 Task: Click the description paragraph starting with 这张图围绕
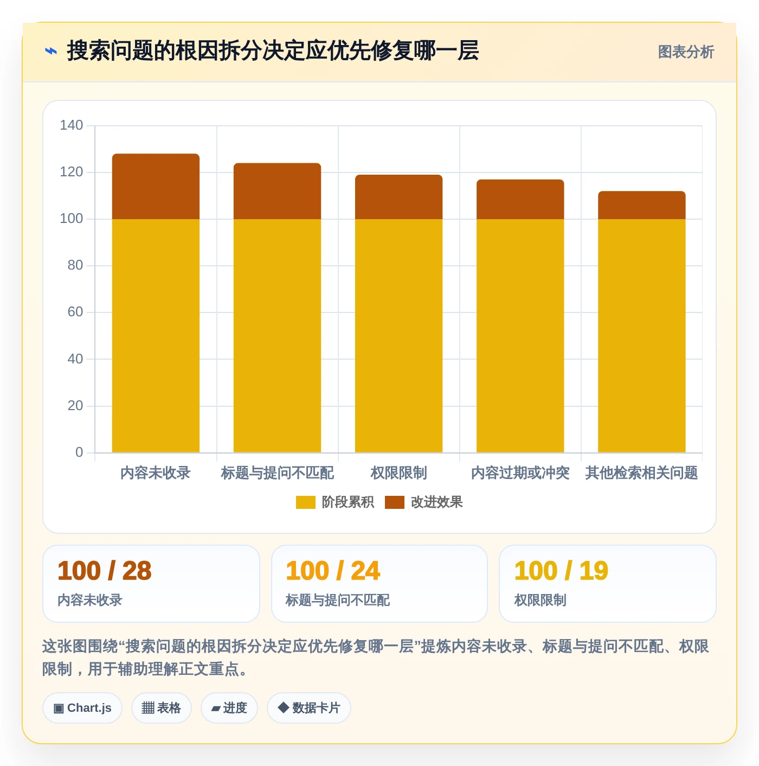tap(375, 658)
